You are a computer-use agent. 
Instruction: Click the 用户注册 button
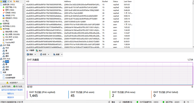[x=18, y=86]
